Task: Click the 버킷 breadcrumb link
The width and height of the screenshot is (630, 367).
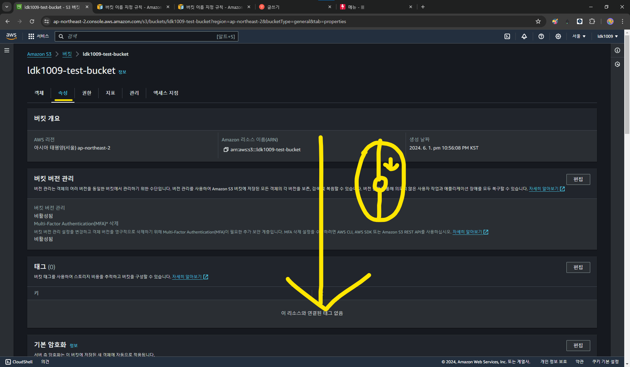Action: point(67,54)
